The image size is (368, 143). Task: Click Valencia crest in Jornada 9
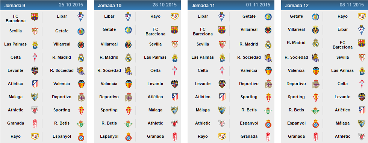81,84
